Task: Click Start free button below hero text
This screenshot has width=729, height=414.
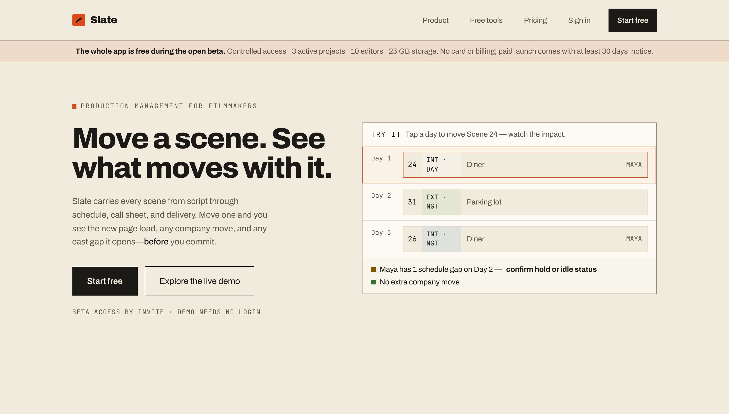Action: (x=105, y=281)
